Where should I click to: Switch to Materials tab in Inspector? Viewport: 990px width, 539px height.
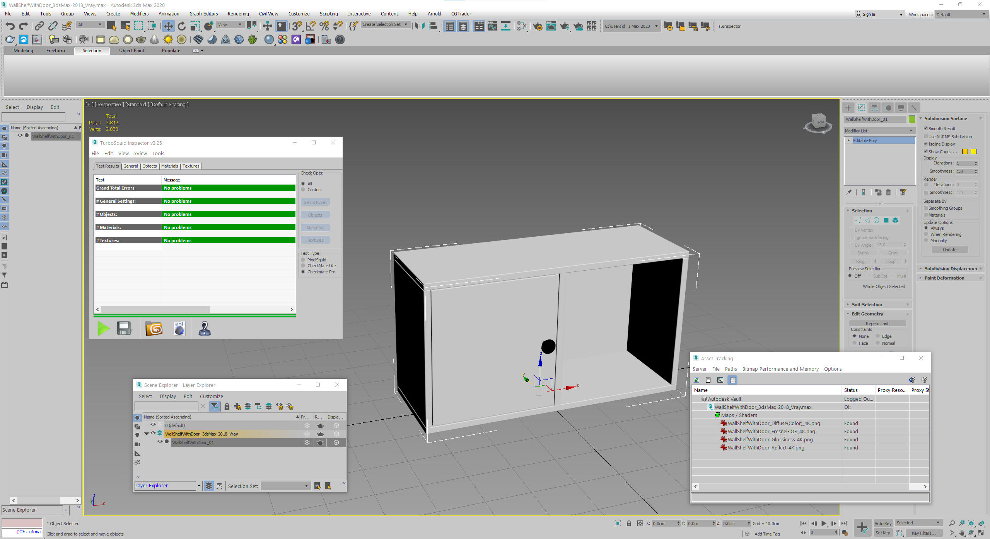[x=169, y=166]
